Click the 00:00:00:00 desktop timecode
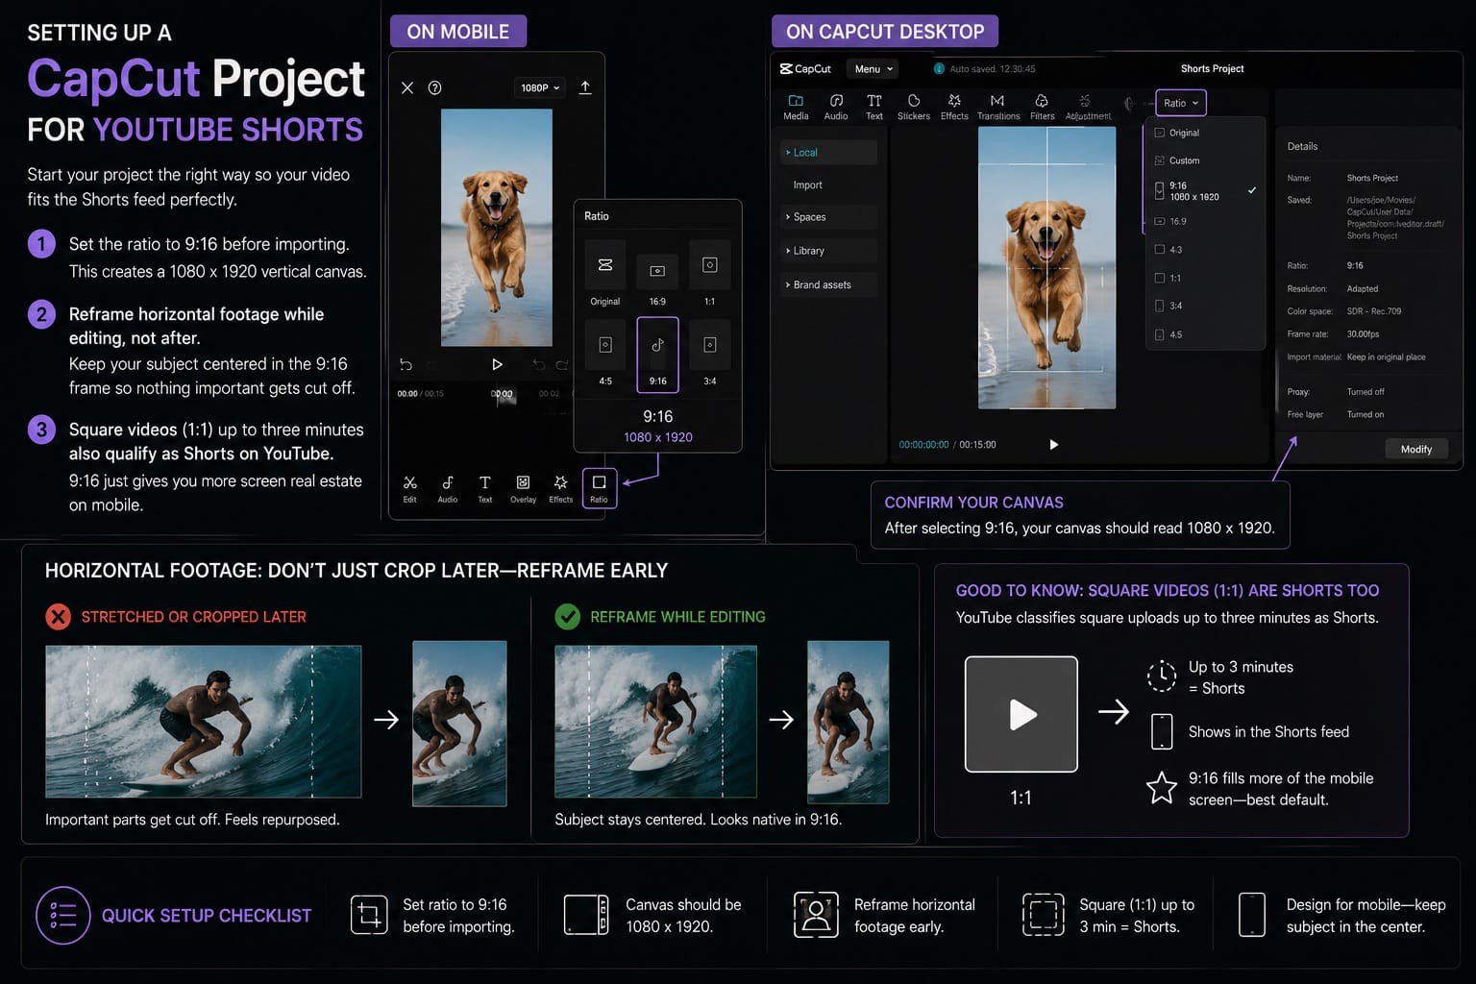Screen dimensions: 1476x984 click(923, 445)
